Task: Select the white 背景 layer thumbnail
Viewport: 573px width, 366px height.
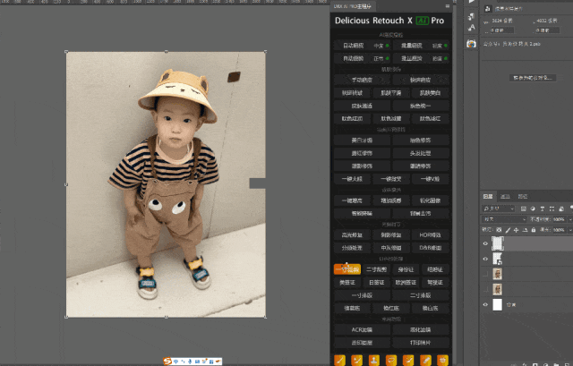Action: click(x=498, y=304)
